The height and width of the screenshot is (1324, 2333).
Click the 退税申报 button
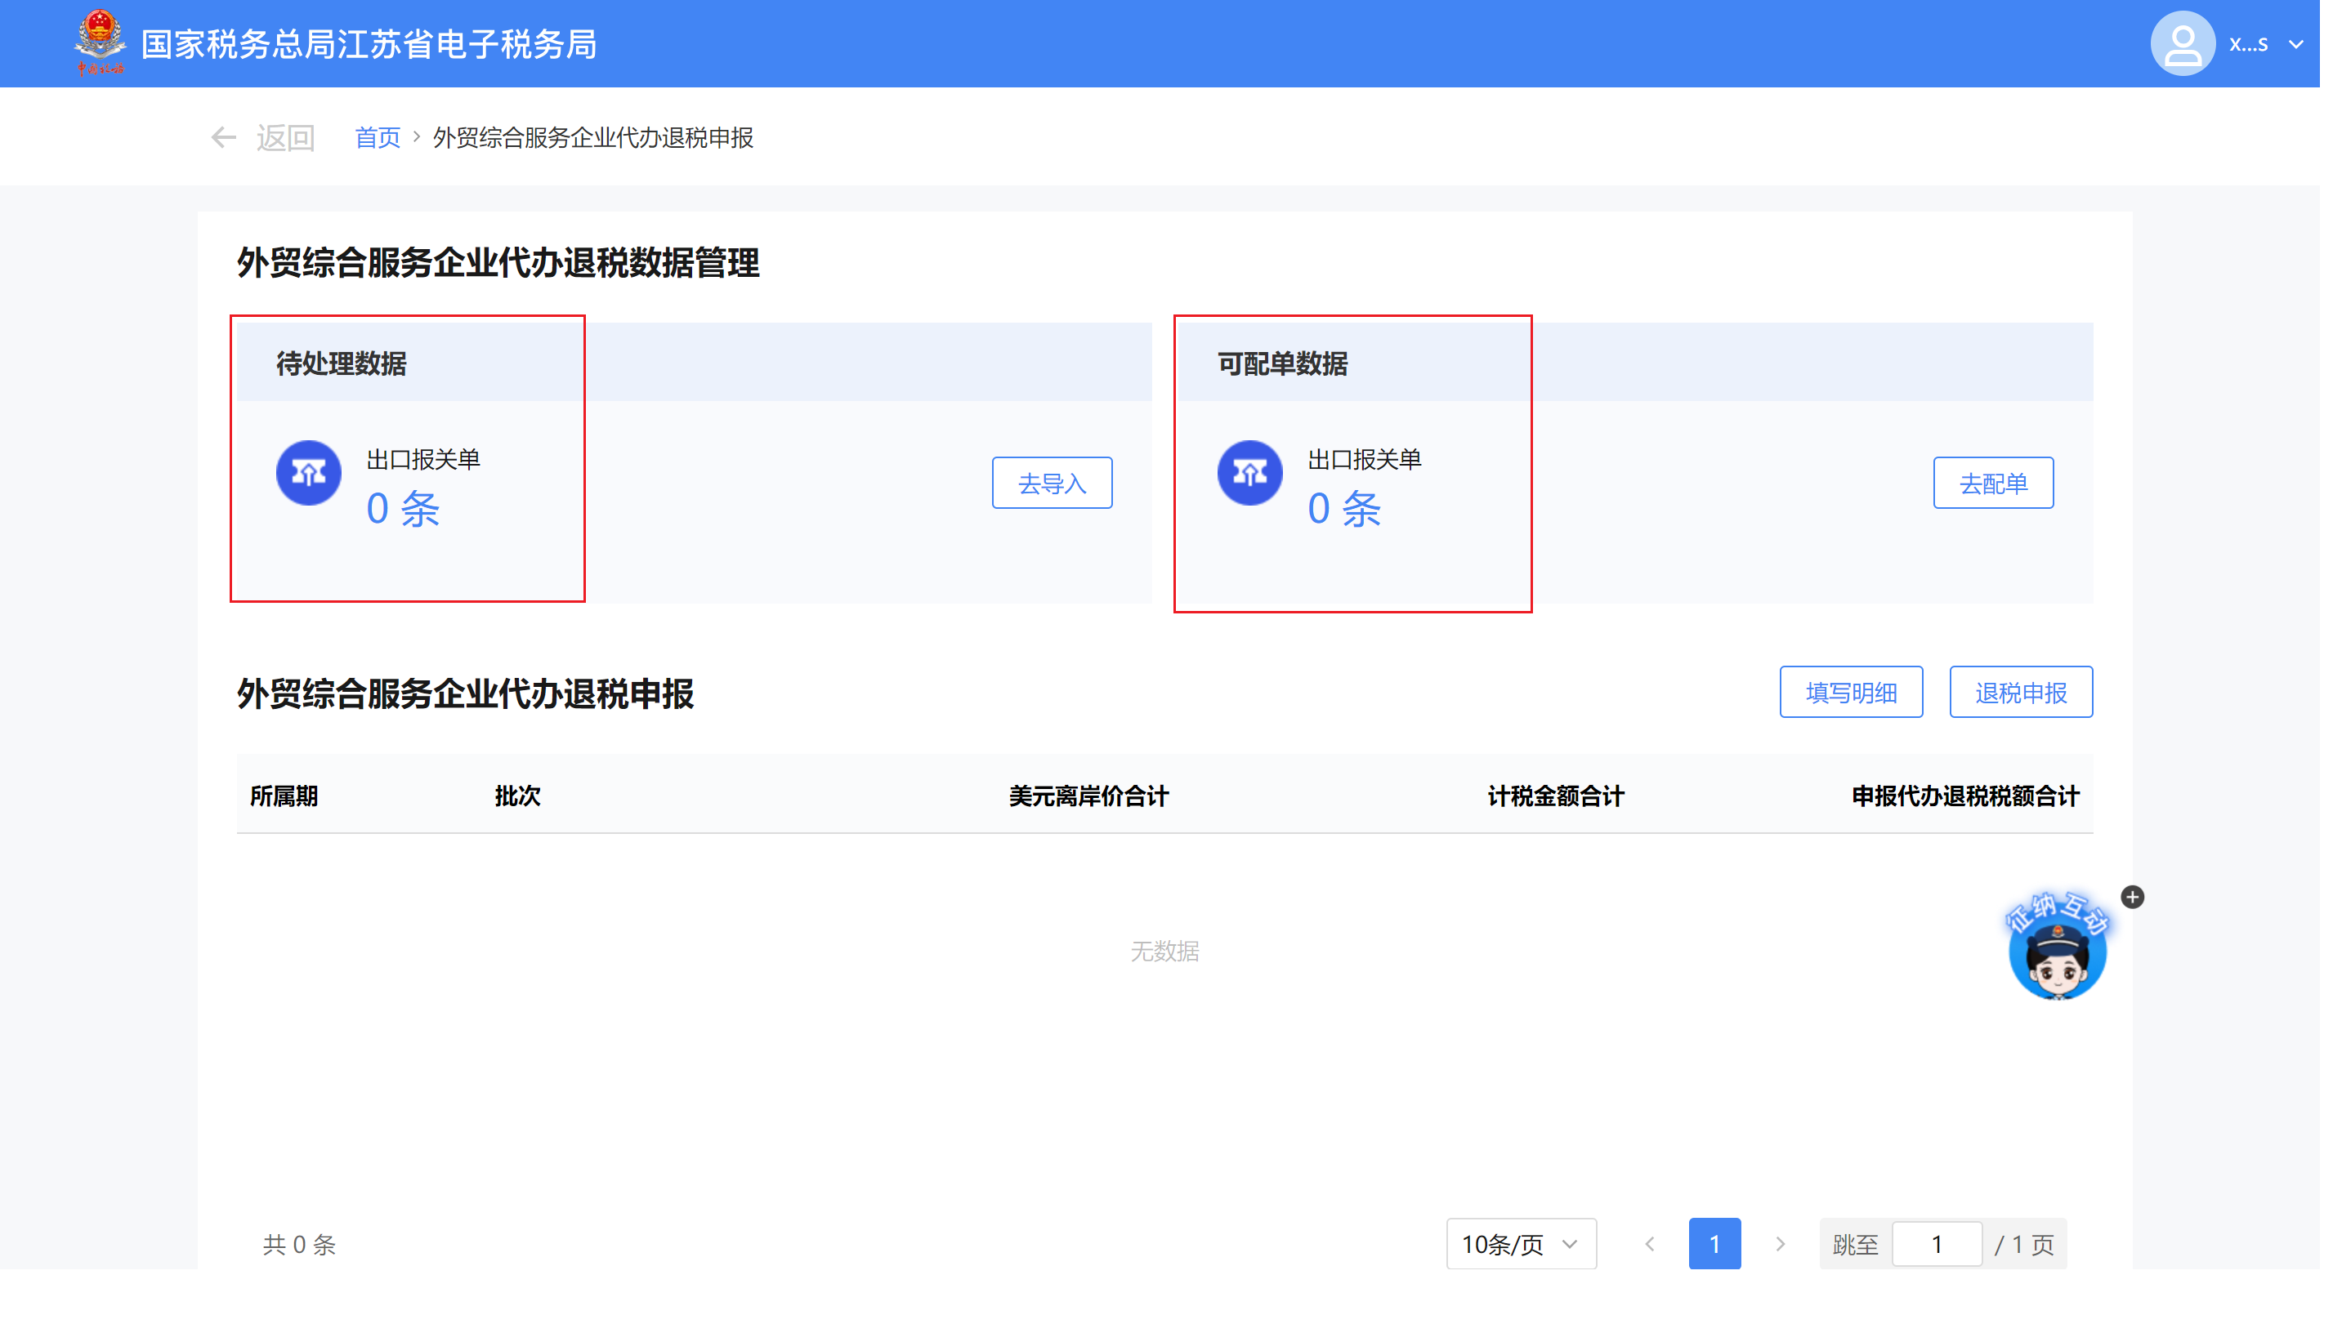tap(2020, 693)
